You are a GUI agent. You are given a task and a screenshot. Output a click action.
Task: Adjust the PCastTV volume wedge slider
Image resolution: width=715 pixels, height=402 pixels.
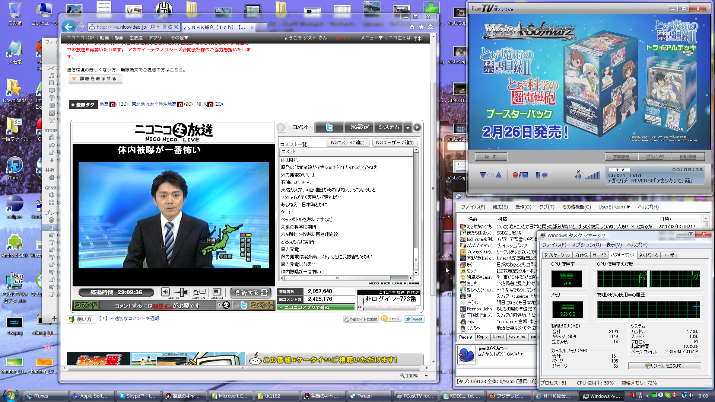[x=592, y=175]
